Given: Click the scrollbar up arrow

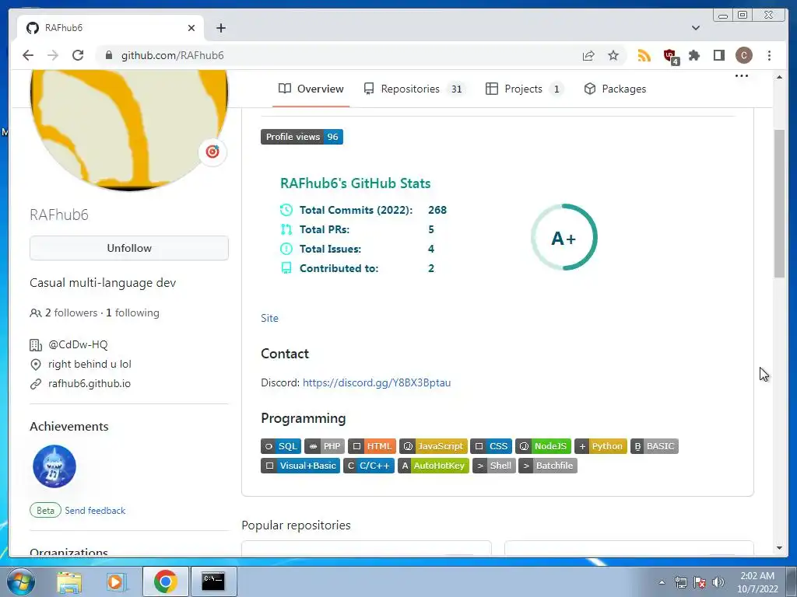Looking at the screenshot, I should point(779,77).
